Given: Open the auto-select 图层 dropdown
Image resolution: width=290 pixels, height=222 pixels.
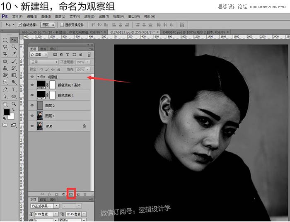Looking at the screenshot, I should coord(48,24).
